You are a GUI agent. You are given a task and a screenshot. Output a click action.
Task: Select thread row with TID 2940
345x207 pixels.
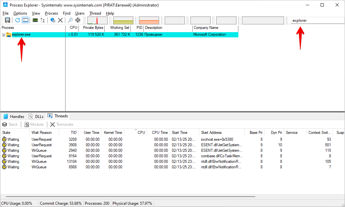(x=172, y=150)
